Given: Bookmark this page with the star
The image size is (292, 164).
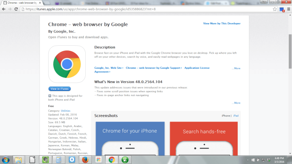Looking at the screenshot, I should pyautogui.click(x=275, y=9).
